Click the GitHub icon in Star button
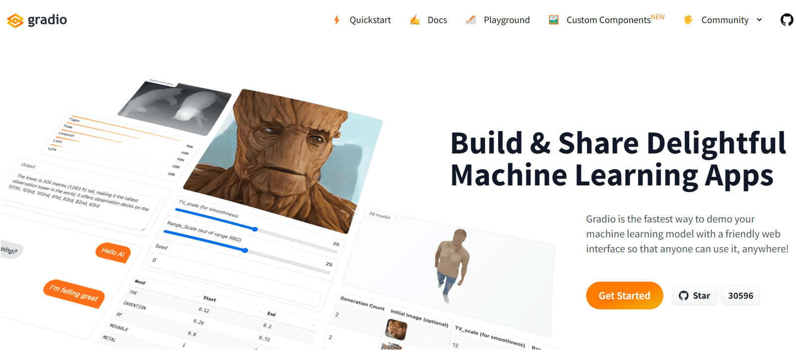The width and height of the screenshot is (796, 358). click(684, 296)
